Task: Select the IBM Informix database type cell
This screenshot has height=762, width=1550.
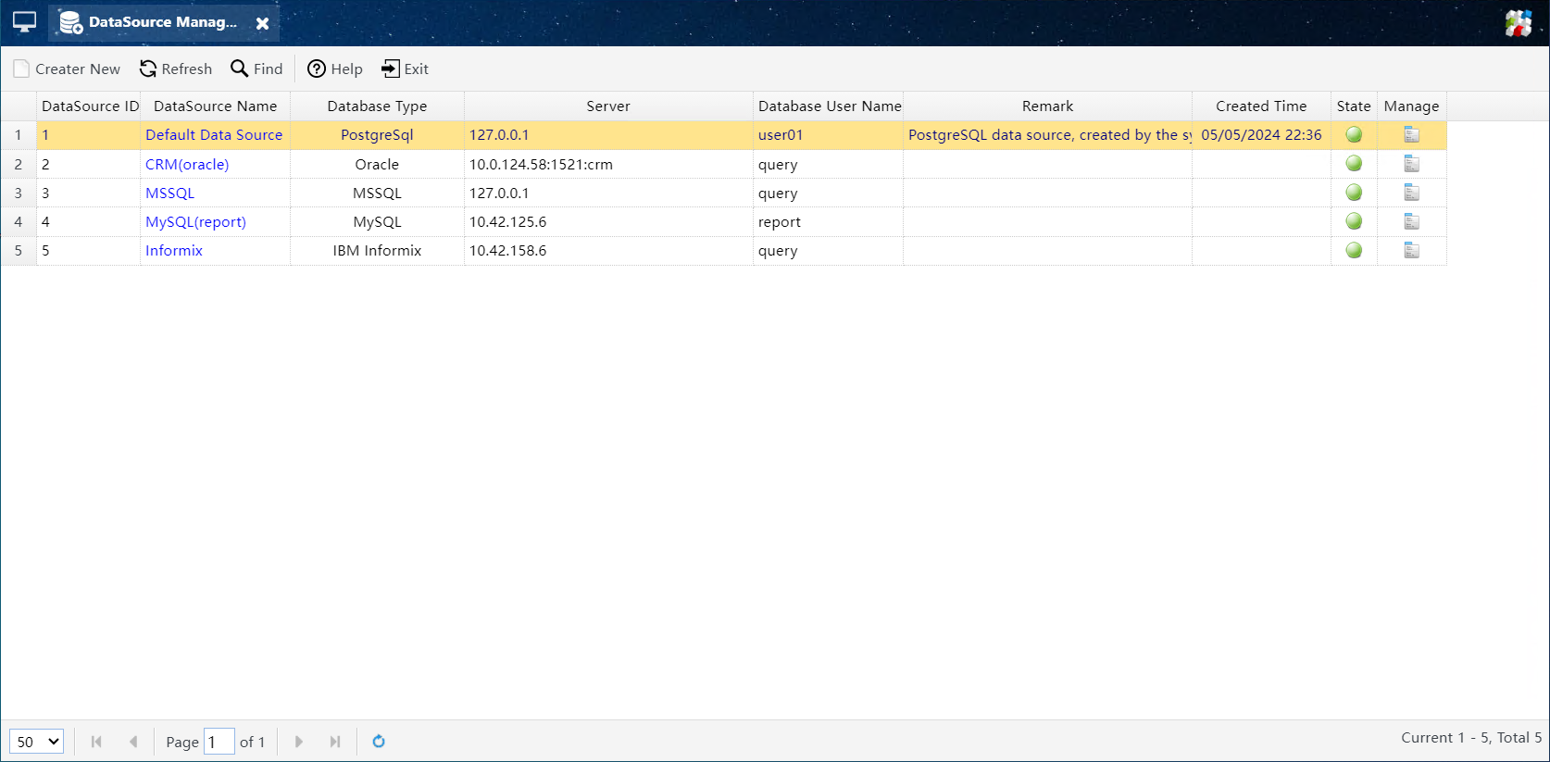Action: [377, 251]
